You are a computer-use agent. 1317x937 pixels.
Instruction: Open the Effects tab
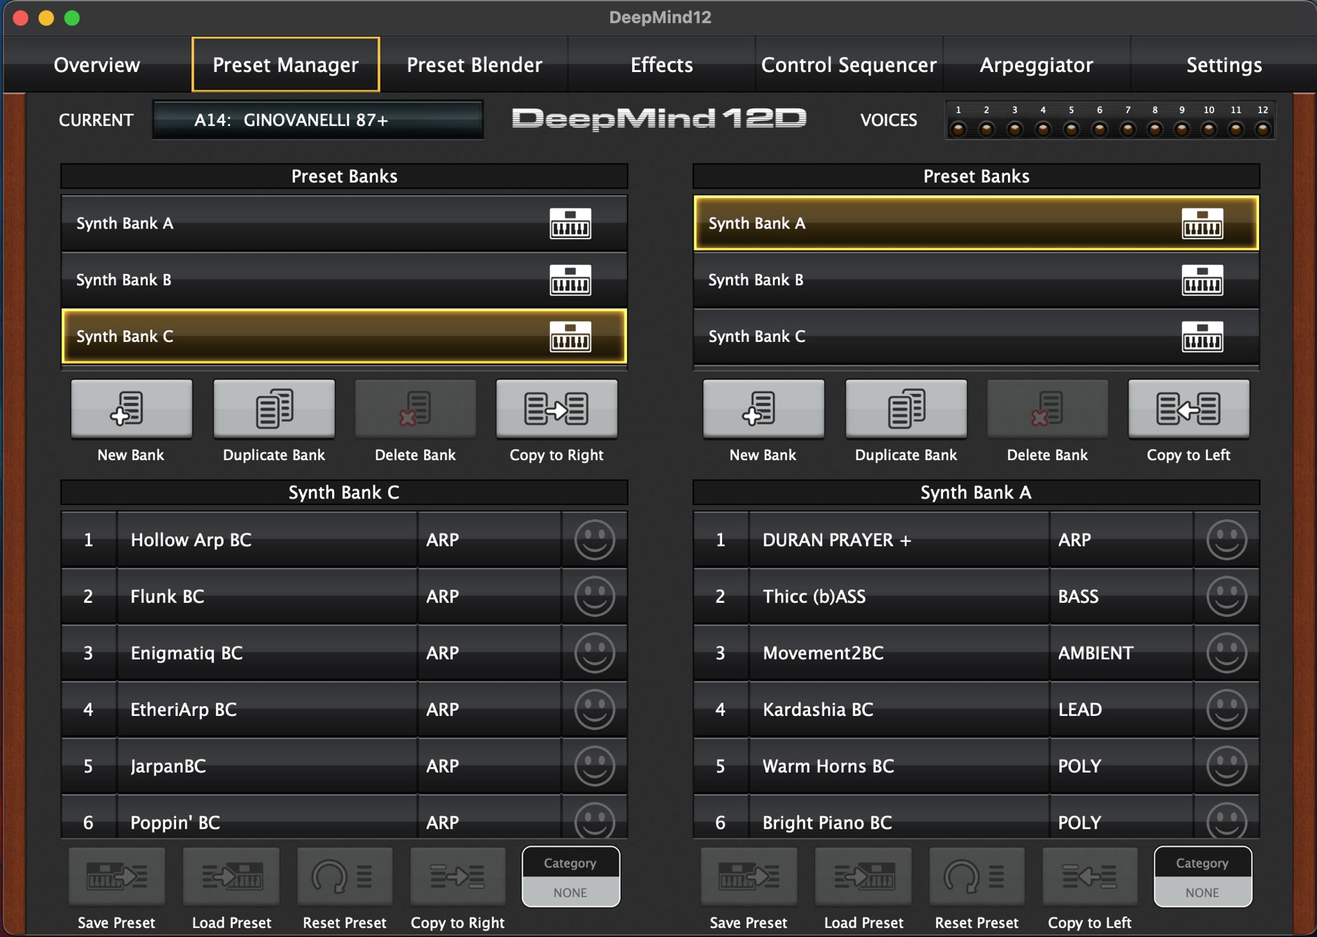click(x=661, y=65)
